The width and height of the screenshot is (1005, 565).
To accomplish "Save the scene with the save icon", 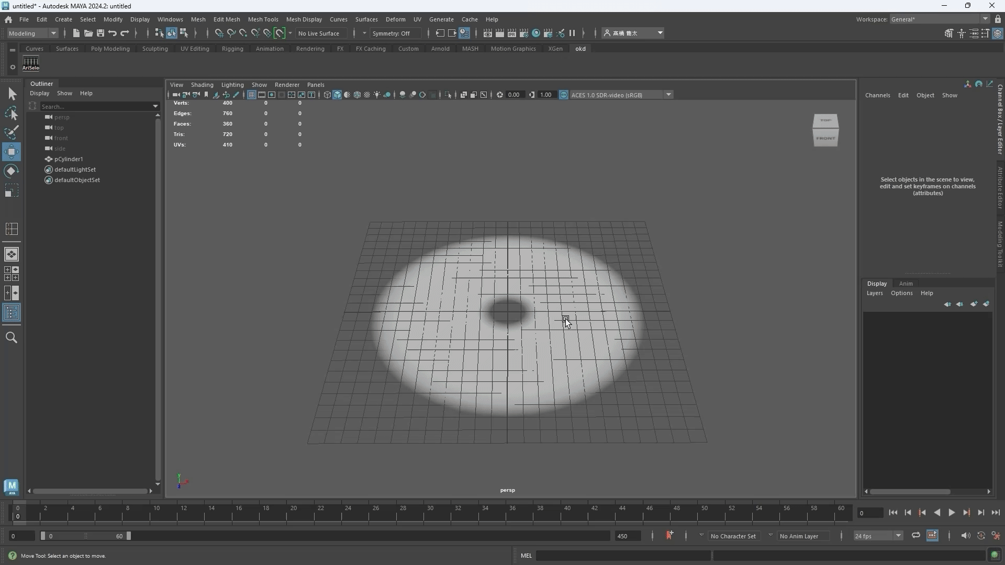I will [x=100, y=33].
